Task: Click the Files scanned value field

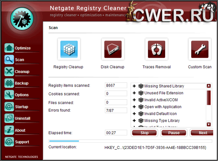Action: [116, 102]
